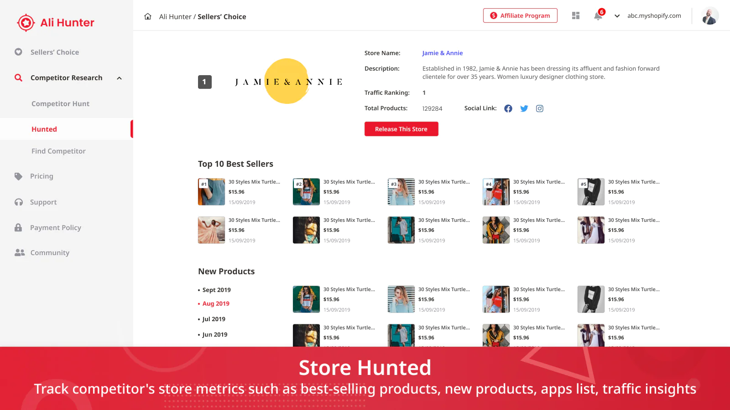Open best seller #5 product thumbnail
Screen dimensions: 730x410
591,192
